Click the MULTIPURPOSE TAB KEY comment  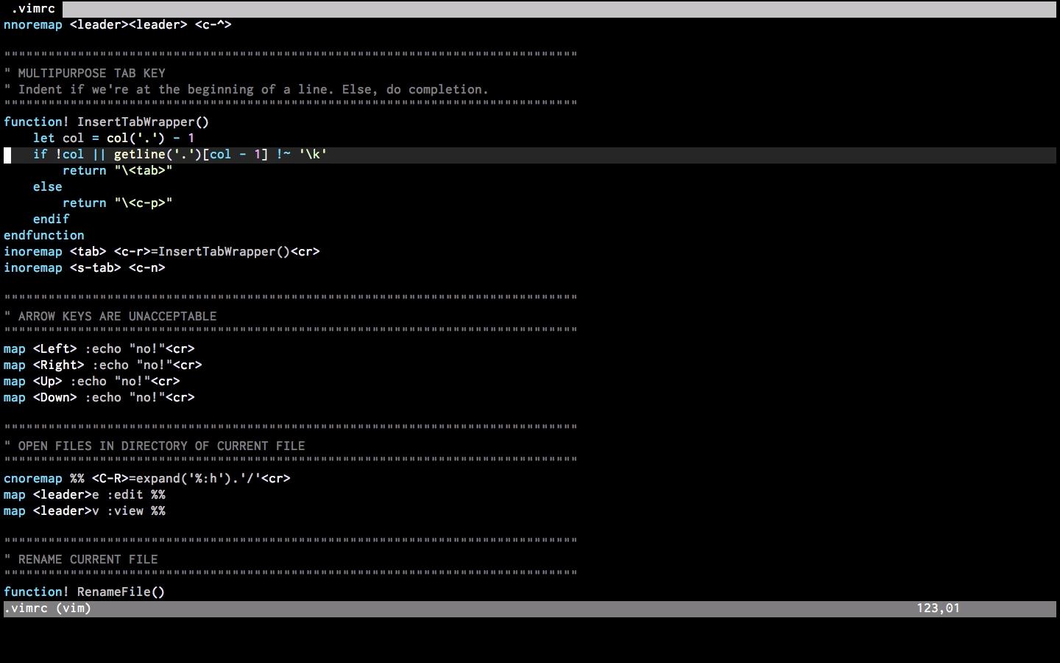[85, 73]
